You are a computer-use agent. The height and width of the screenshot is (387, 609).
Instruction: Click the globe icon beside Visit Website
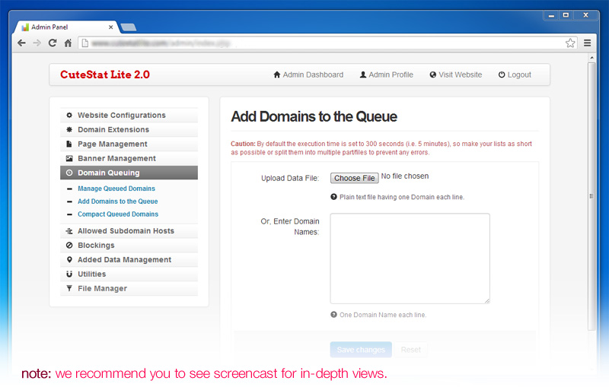pos(432,75)
